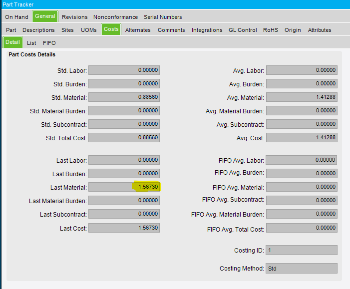
Task: Click the Last Subcontract field
Action: (124, 214)
